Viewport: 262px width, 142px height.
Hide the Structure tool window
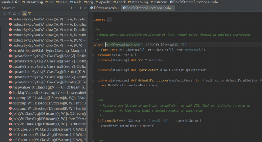(x=86, y=8)
